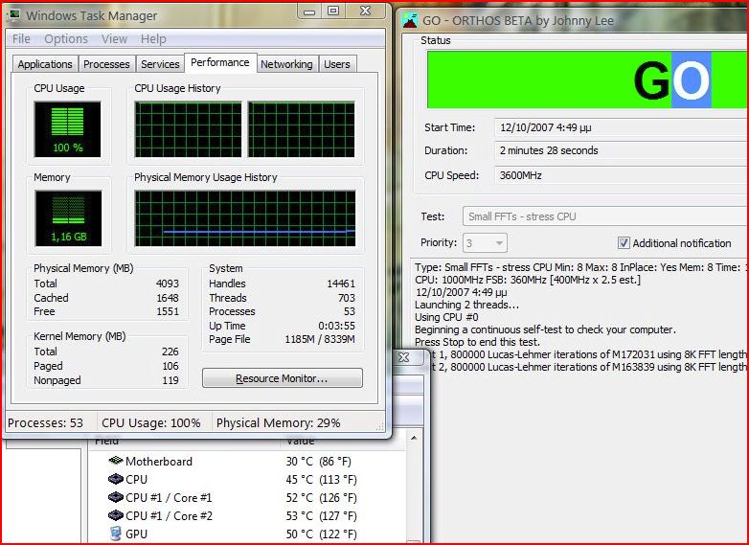
Task: Switch to the Services tab
Action: tap(160, 64)
